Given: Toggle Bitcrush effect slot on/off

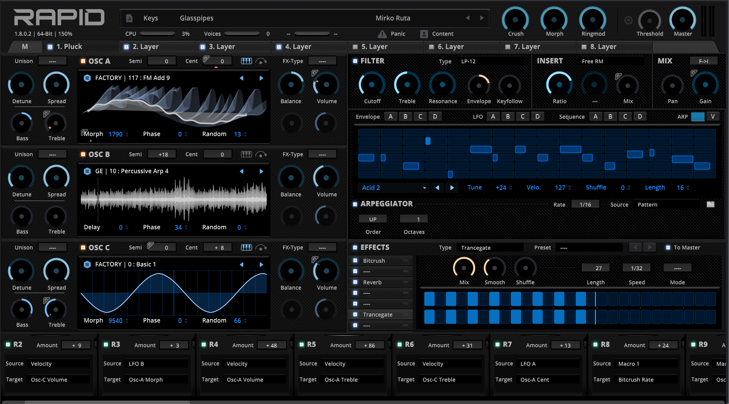Looking at the screenshot, I should (355, 260).
